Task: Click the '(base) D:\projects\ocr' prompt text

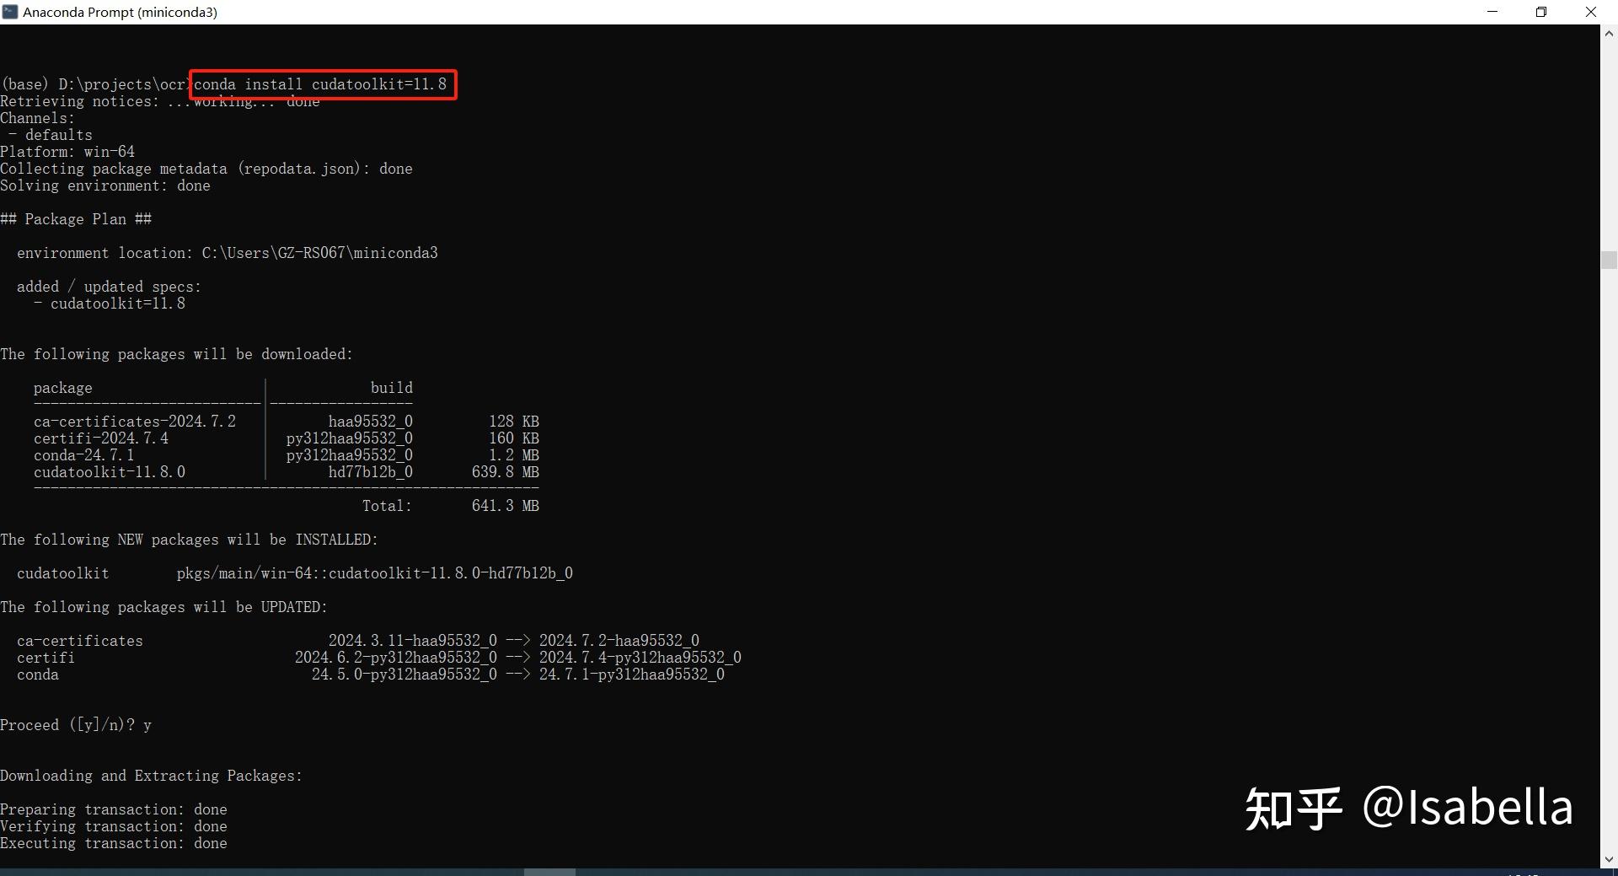Action: coord(94,84)
